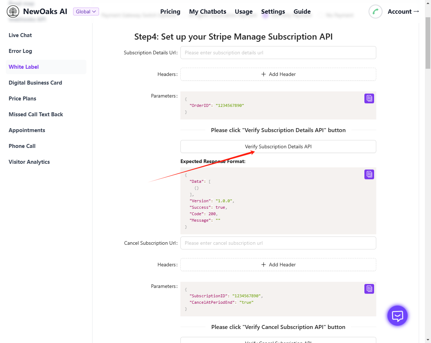This screenshot has height=343, width=431.
Task: Open the floating chat support widget
Action: coord(397,316)
